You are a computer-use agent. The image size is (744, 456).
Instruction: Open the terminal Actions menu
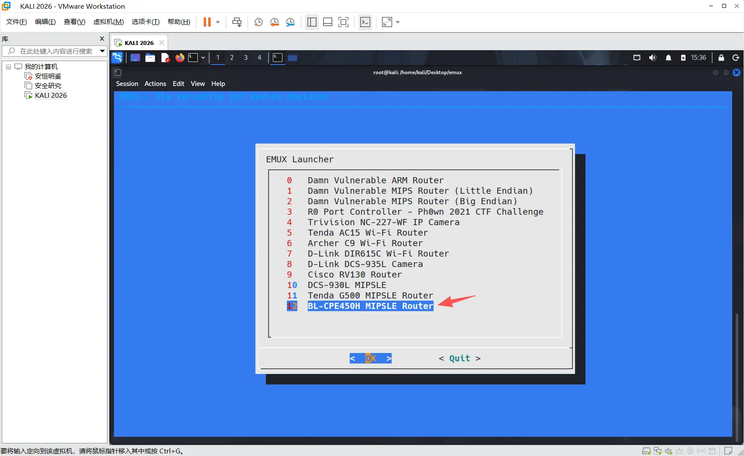tap(155, 84)
